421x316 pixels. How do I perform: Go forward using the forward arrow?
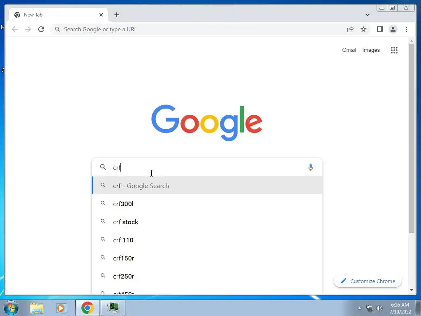[x=28, y=29]
